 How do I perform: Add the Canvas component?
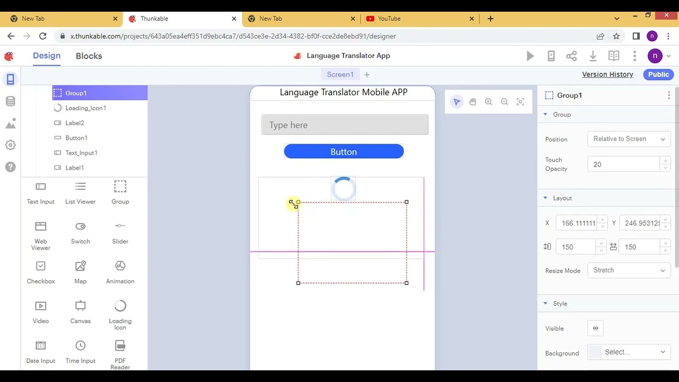(81, 312)
